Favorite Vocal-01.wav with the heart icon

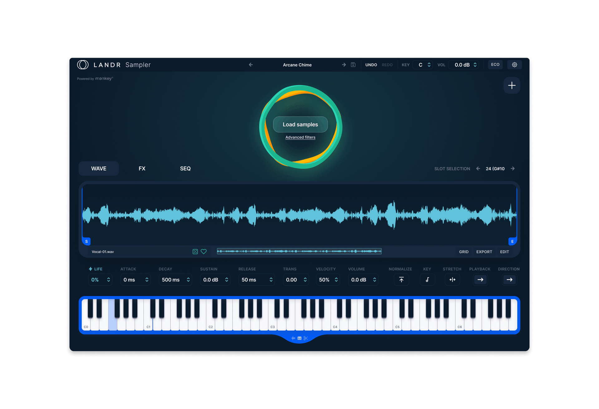click(x=204, y=252)
